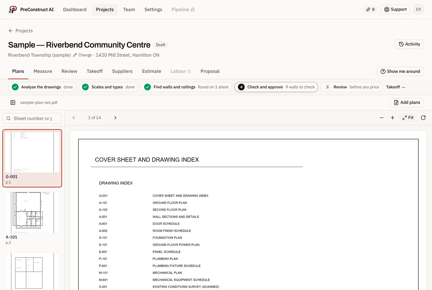Go back to Projects via arrow link

point(21,31)
